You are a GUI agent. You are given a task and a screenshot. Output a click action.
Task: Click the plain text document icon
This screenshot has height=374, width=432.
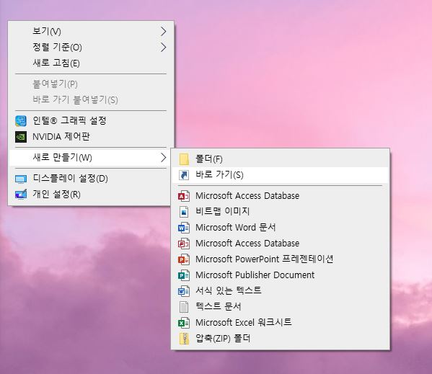[184, 307]
